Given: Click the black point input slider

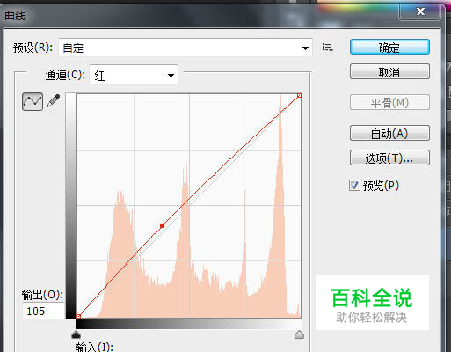Looking at the screenshot, I should click(x=76, y=334).
